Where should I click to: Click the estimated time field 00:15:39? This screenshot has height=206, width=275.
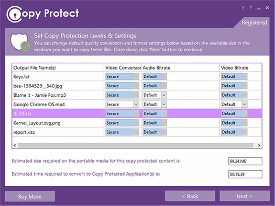point(245,174)
